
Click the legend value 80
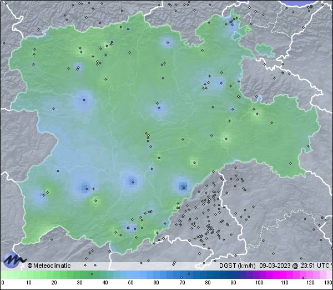coord(208,283)
